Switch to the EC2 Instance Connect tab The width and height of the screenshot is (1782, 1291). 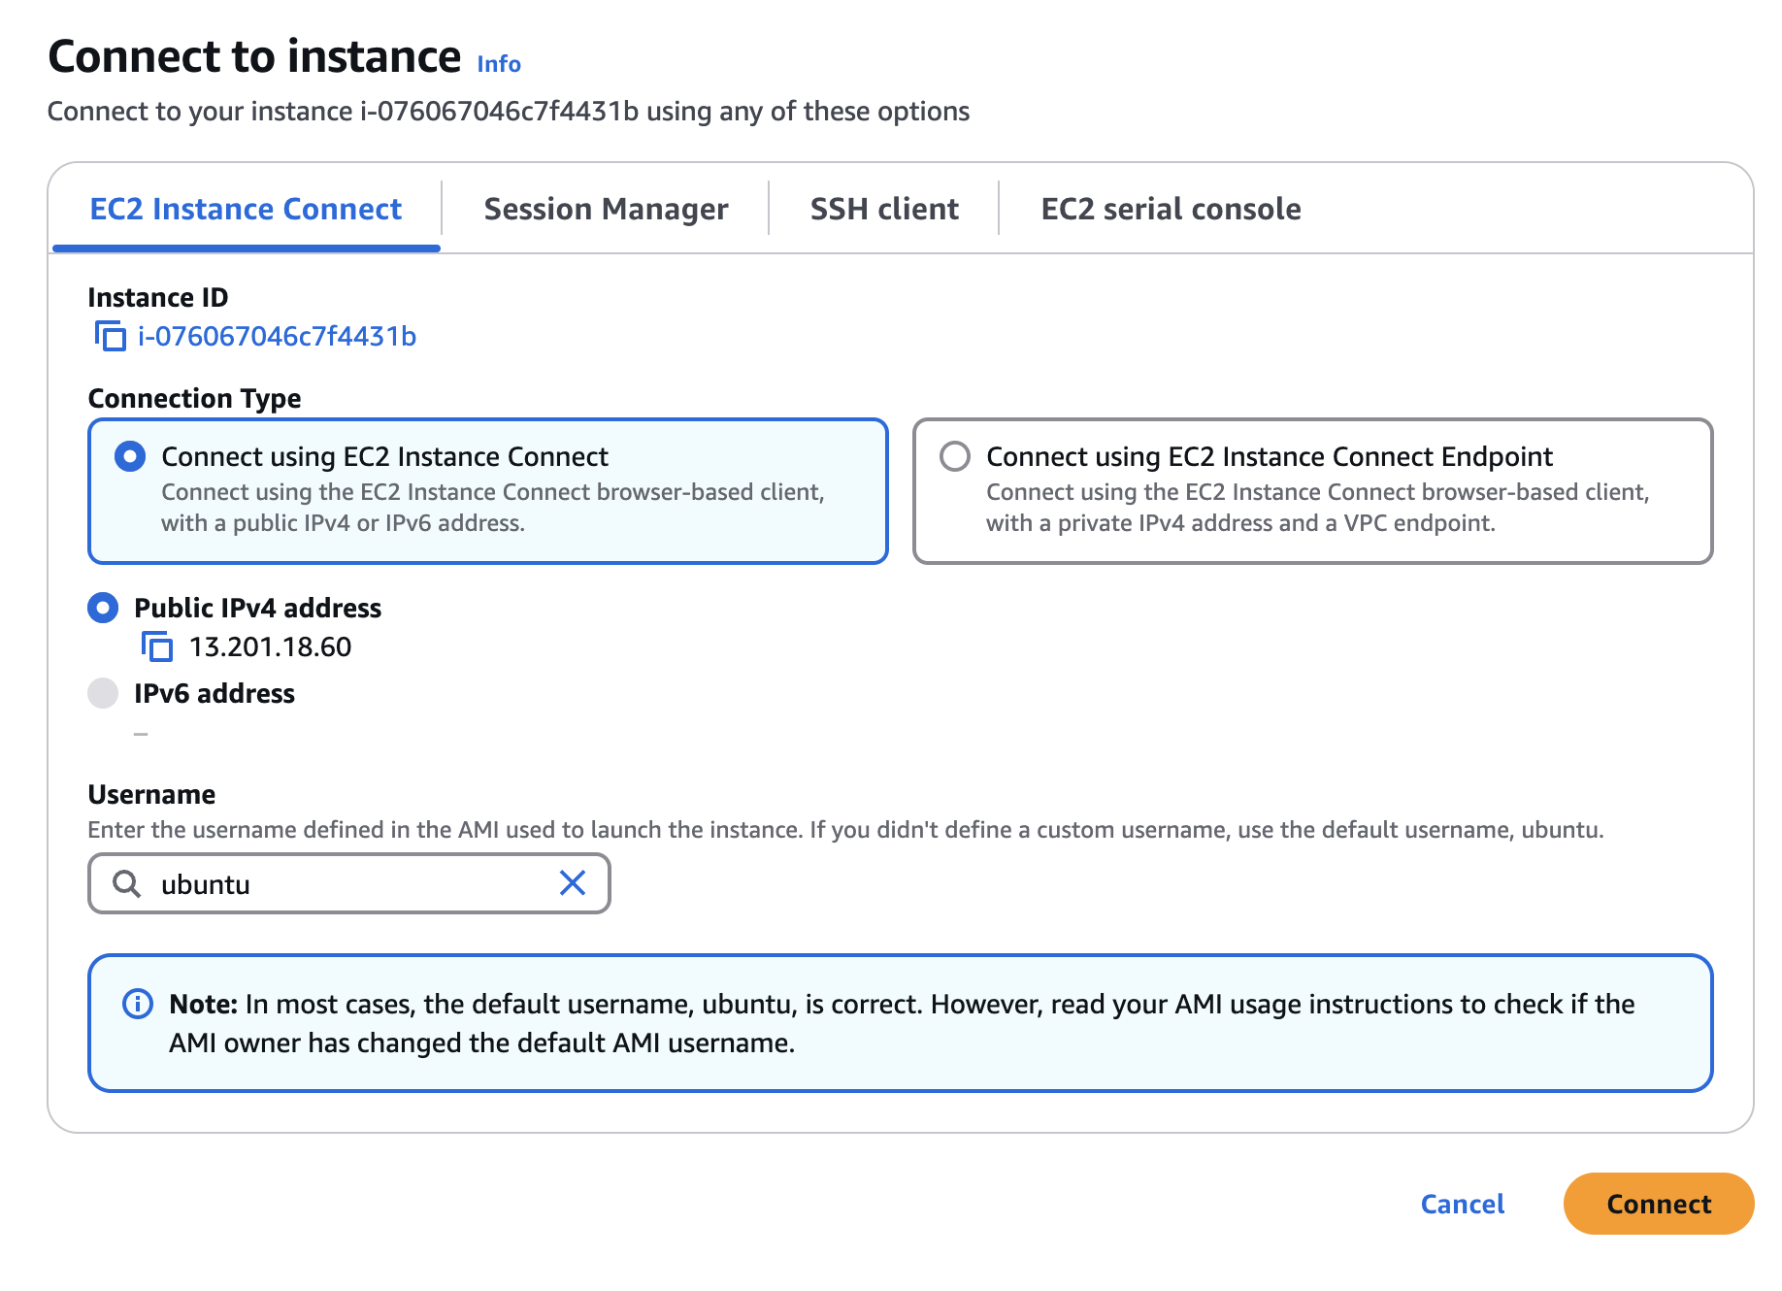(246, 209)
